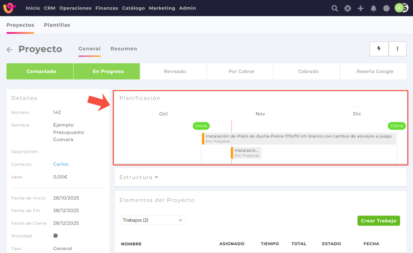Open the three-dot more options menu

pos(397,49)
